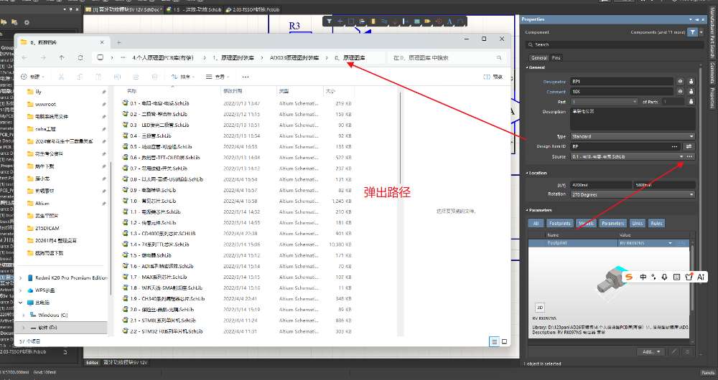
Task: Click the filter icon in Altium active bar
Action: (330, 21)
